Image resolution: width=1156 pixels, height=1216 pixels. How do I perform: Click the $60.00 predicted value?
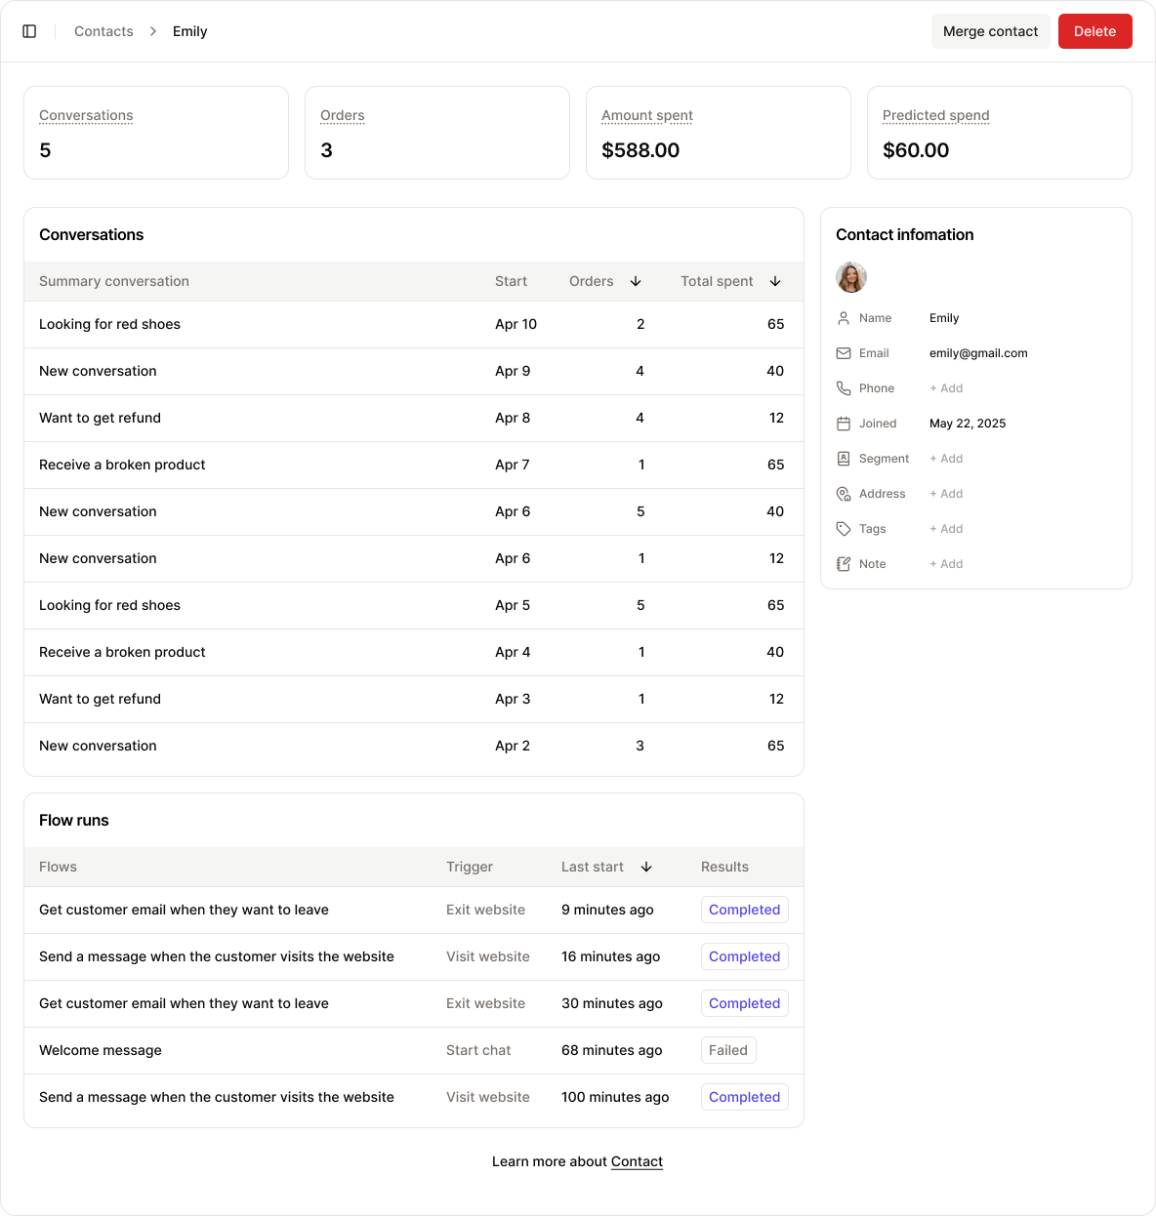[x=916, y=150]
